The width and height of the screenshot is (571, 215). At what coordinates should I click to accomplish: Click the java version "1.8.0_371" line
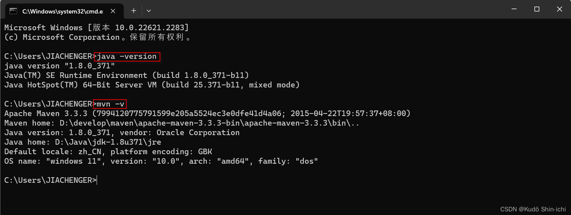[x=59, y=66]
